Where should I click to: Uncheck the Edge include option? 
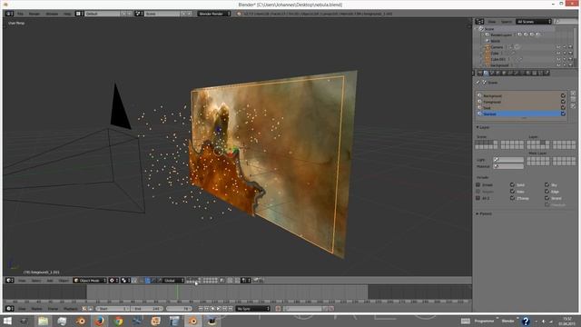pos(547,192)
